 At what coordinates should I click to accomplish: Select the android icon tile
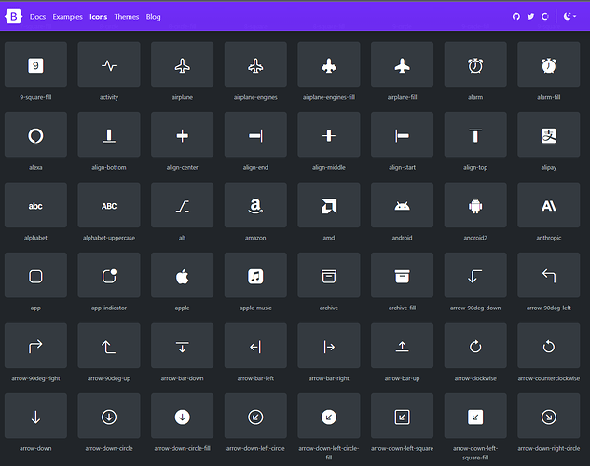[x=403, y=205]
